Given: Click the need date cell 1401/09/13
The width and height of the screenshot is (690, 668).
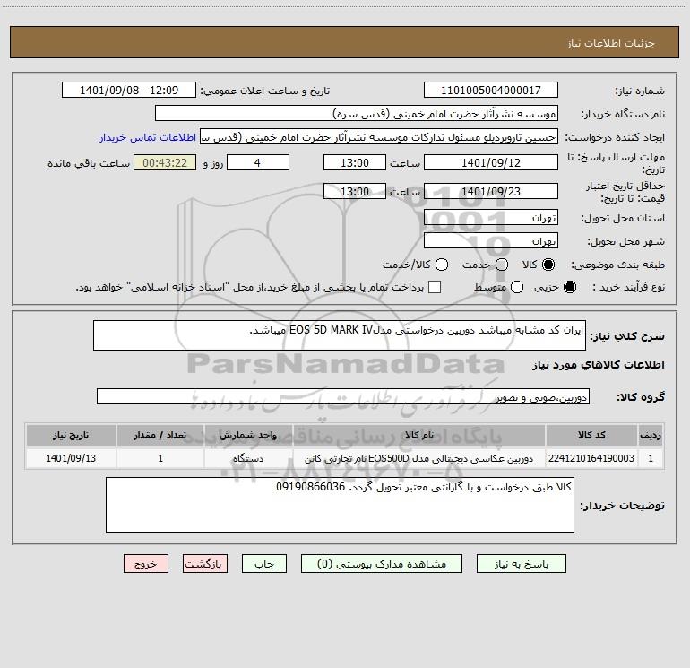Looking at the screenshot, I should pyautogui.click(x=71, y=458).
